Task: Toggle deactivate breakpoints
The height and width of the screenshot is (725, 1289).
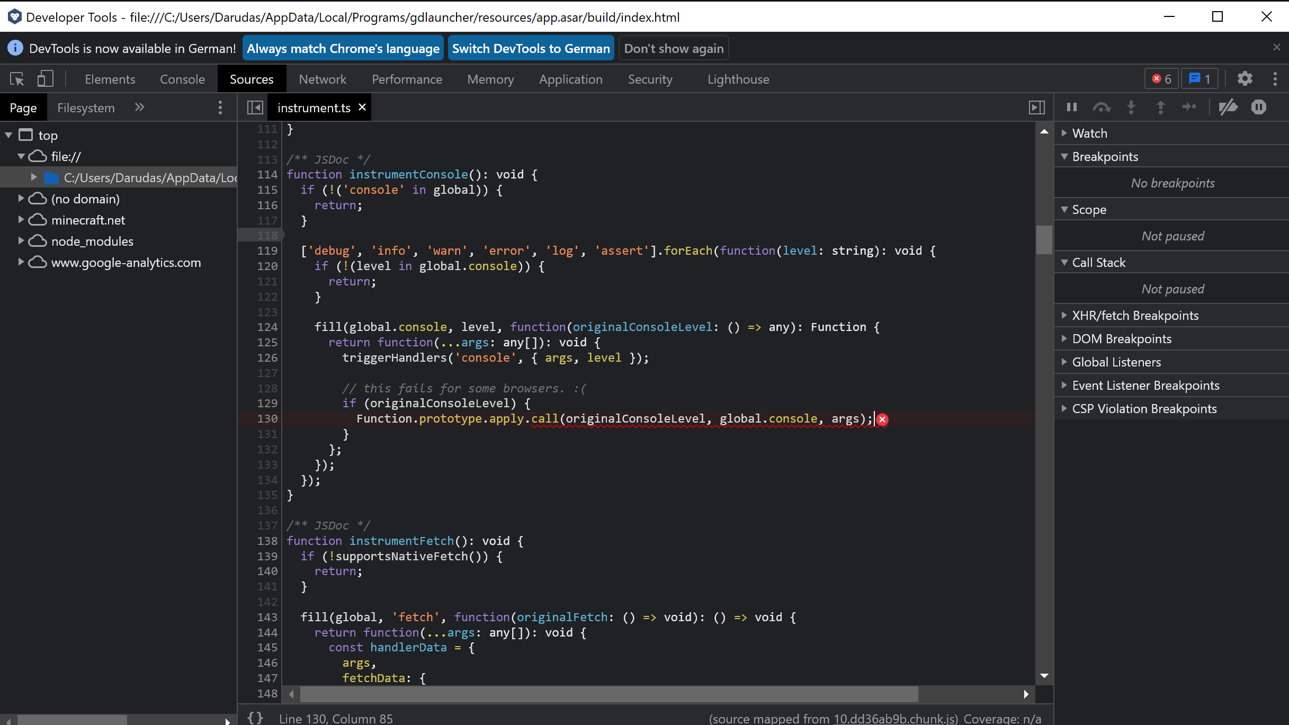Action: pos(1229,107)
